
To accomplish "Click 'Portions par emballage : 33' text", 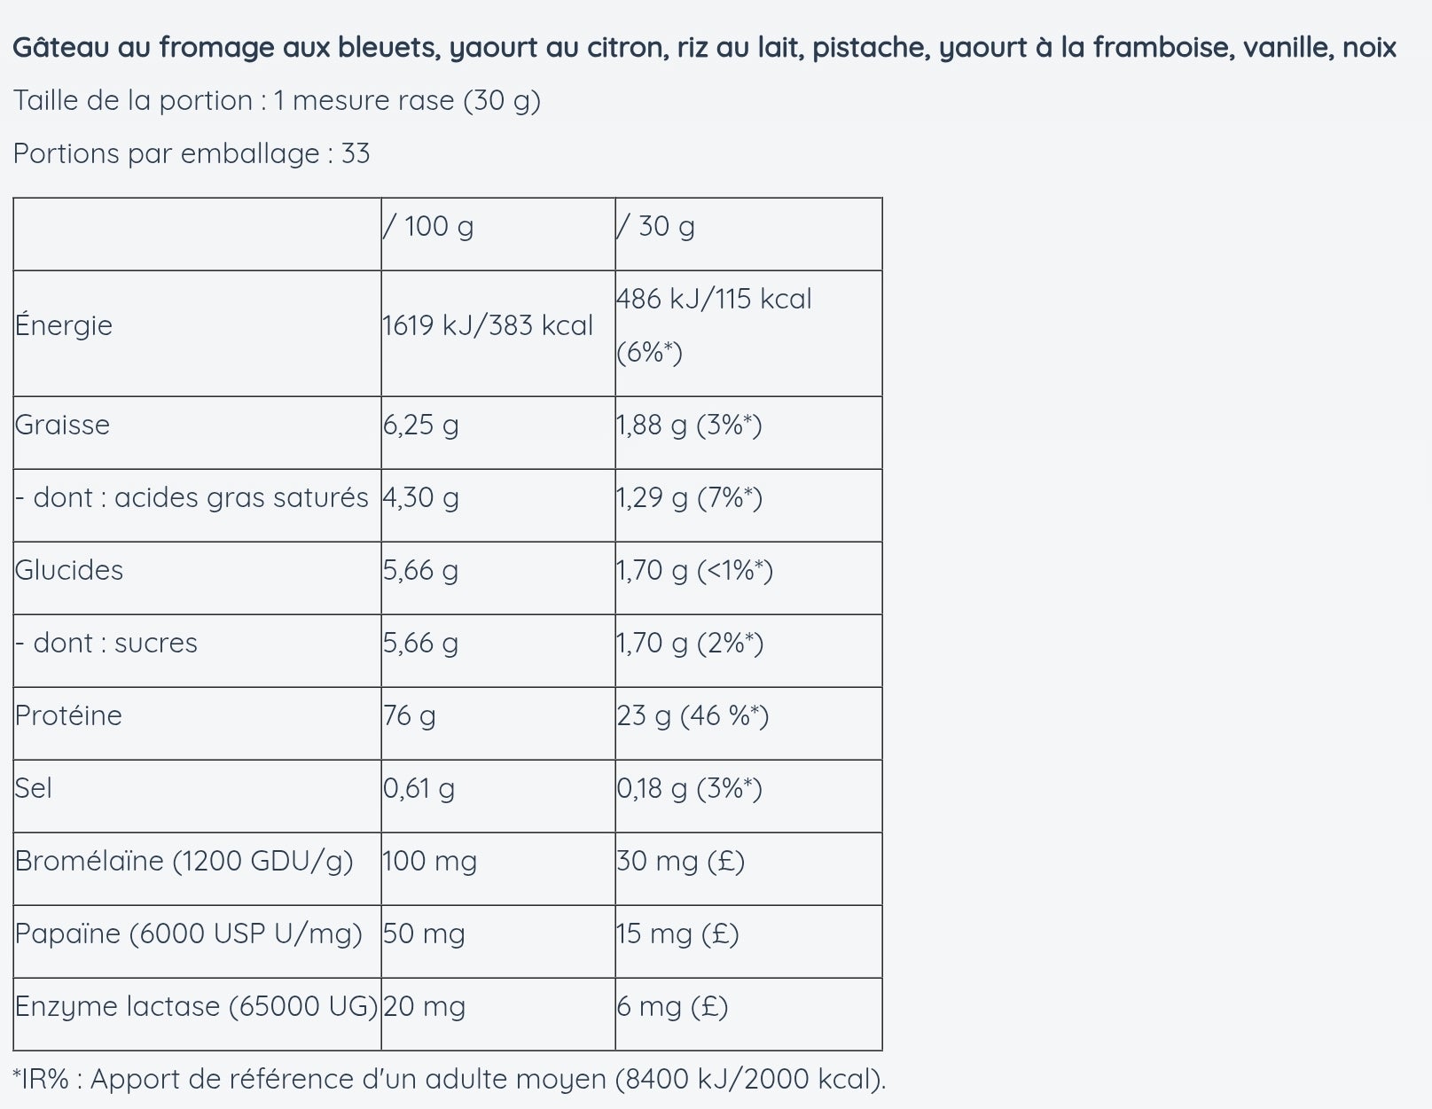I will pos(192,153).
